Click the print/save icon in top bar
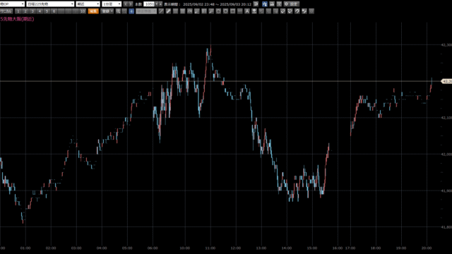Screen dimensions: 452x254 272,4
